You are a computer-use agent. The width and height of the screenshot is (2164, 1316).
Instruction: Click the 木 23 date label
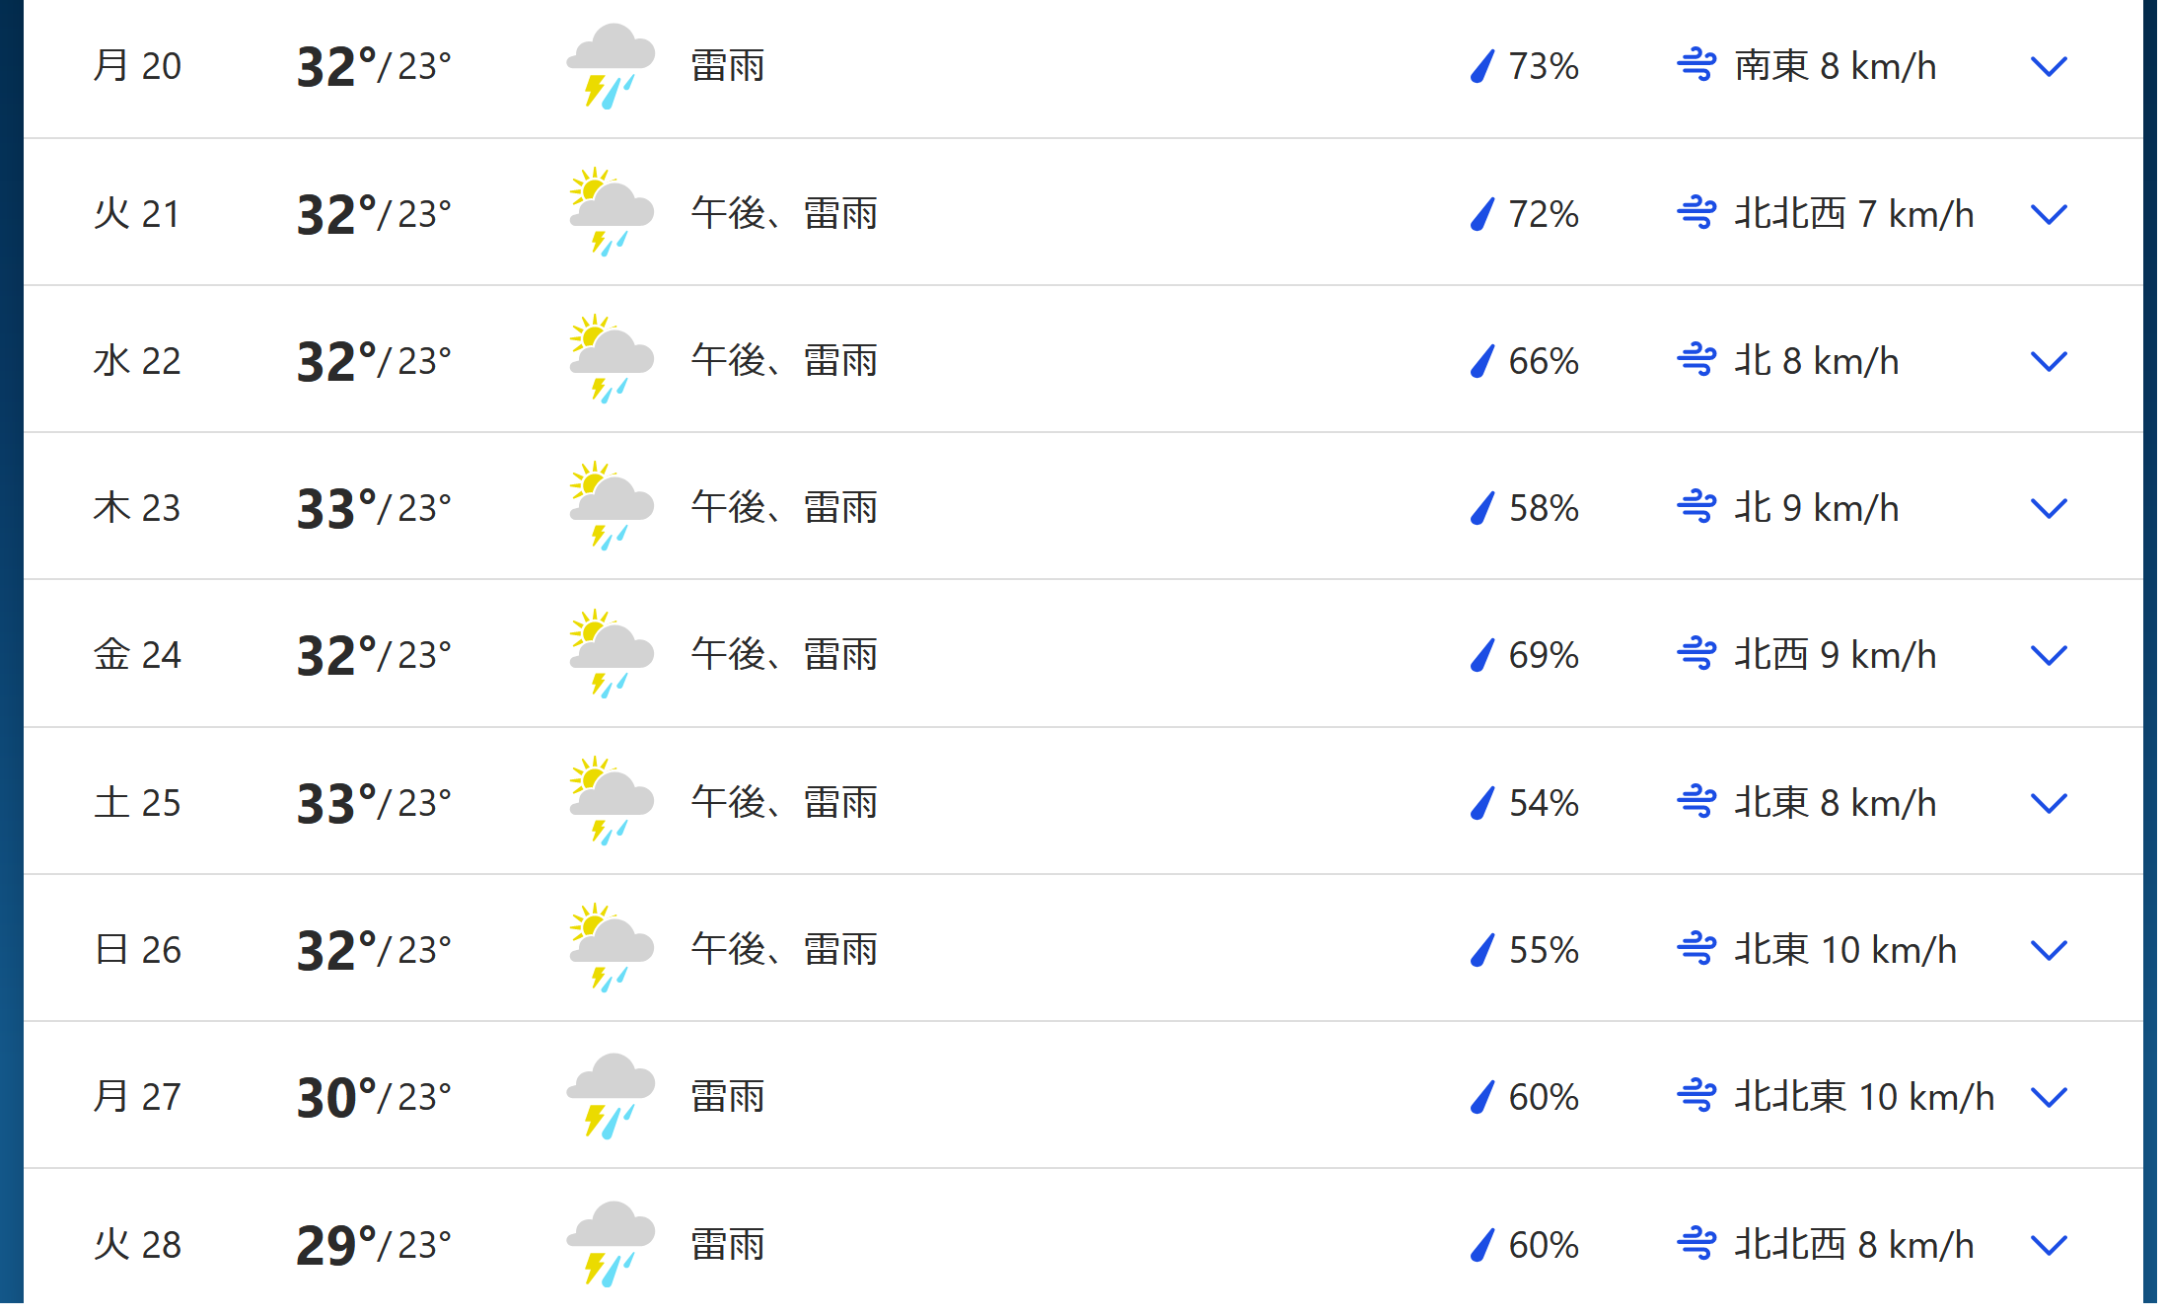(137, 508)
